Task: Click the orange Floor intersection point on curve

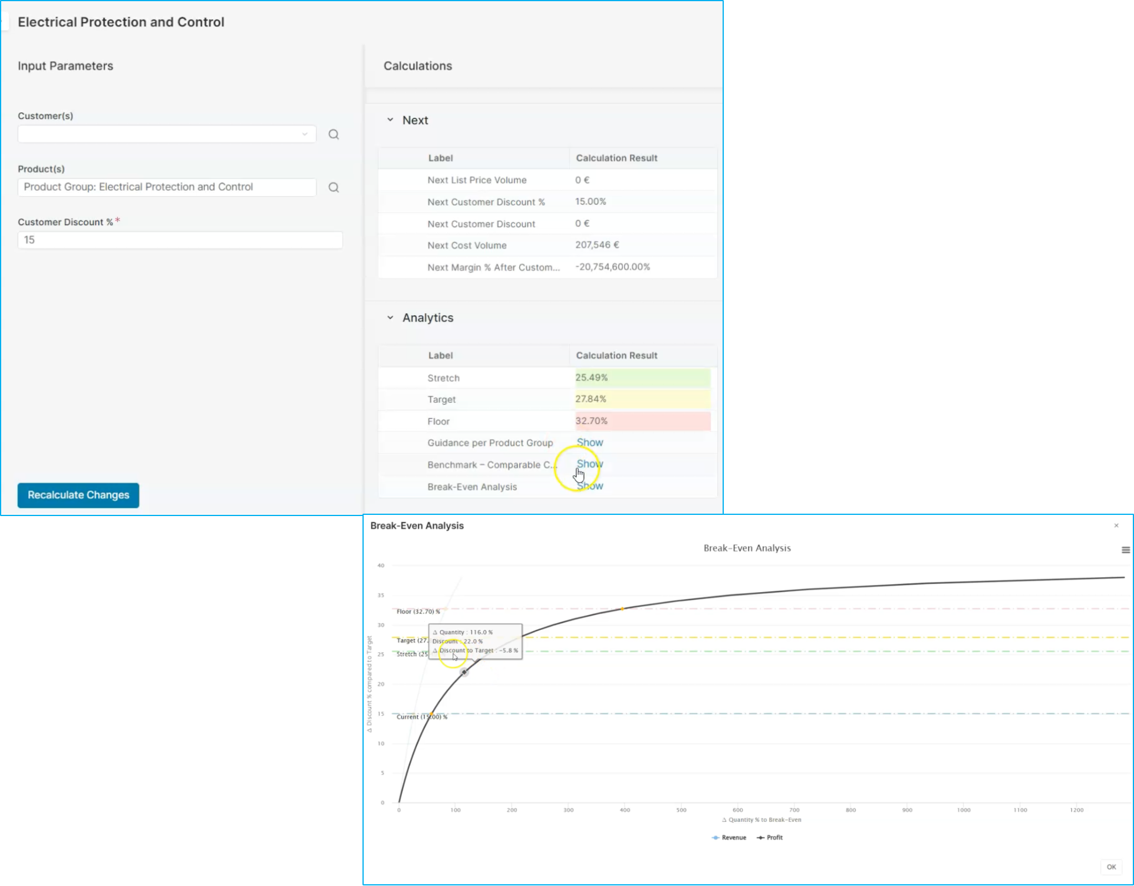Action: [622, 609]
